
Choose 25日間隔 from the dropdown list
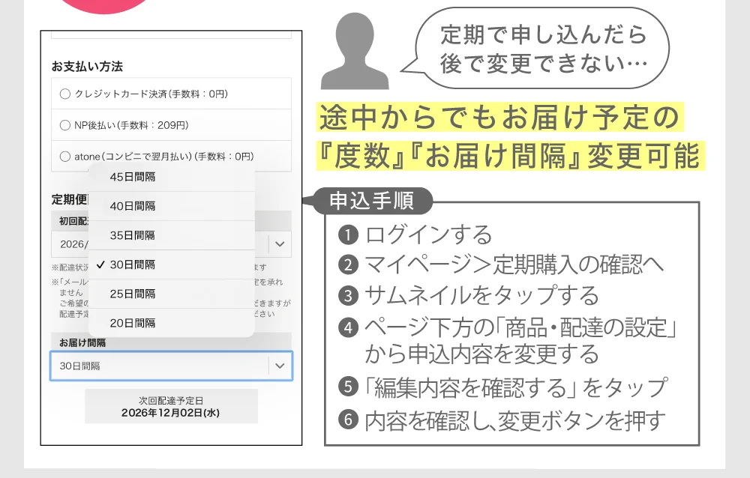pos(171,294)
